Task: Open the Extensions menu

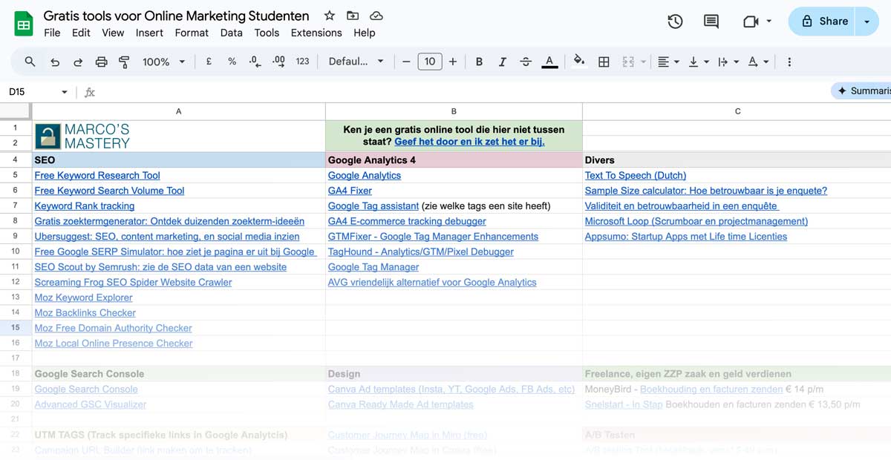Action: tap(316, 33)
